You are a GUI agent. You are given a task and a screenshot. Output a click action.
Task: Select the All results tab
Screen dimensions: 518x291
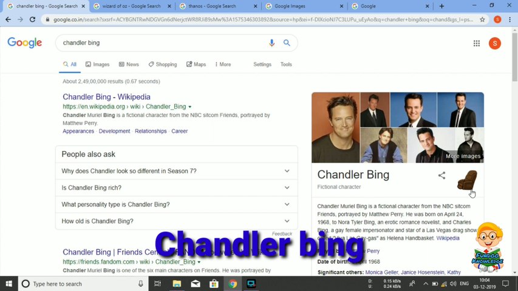click(x=70, y=64)
